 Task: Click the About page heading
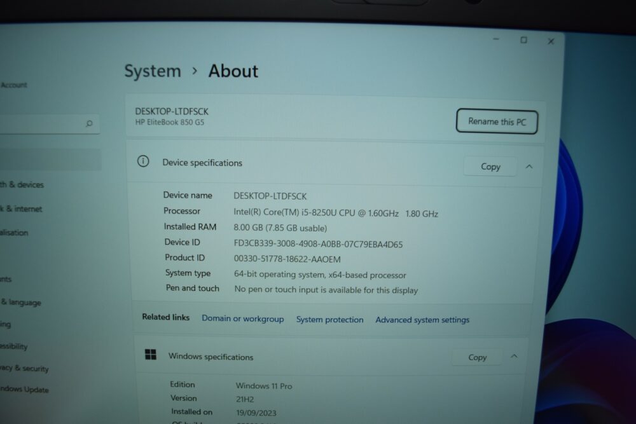233,71
